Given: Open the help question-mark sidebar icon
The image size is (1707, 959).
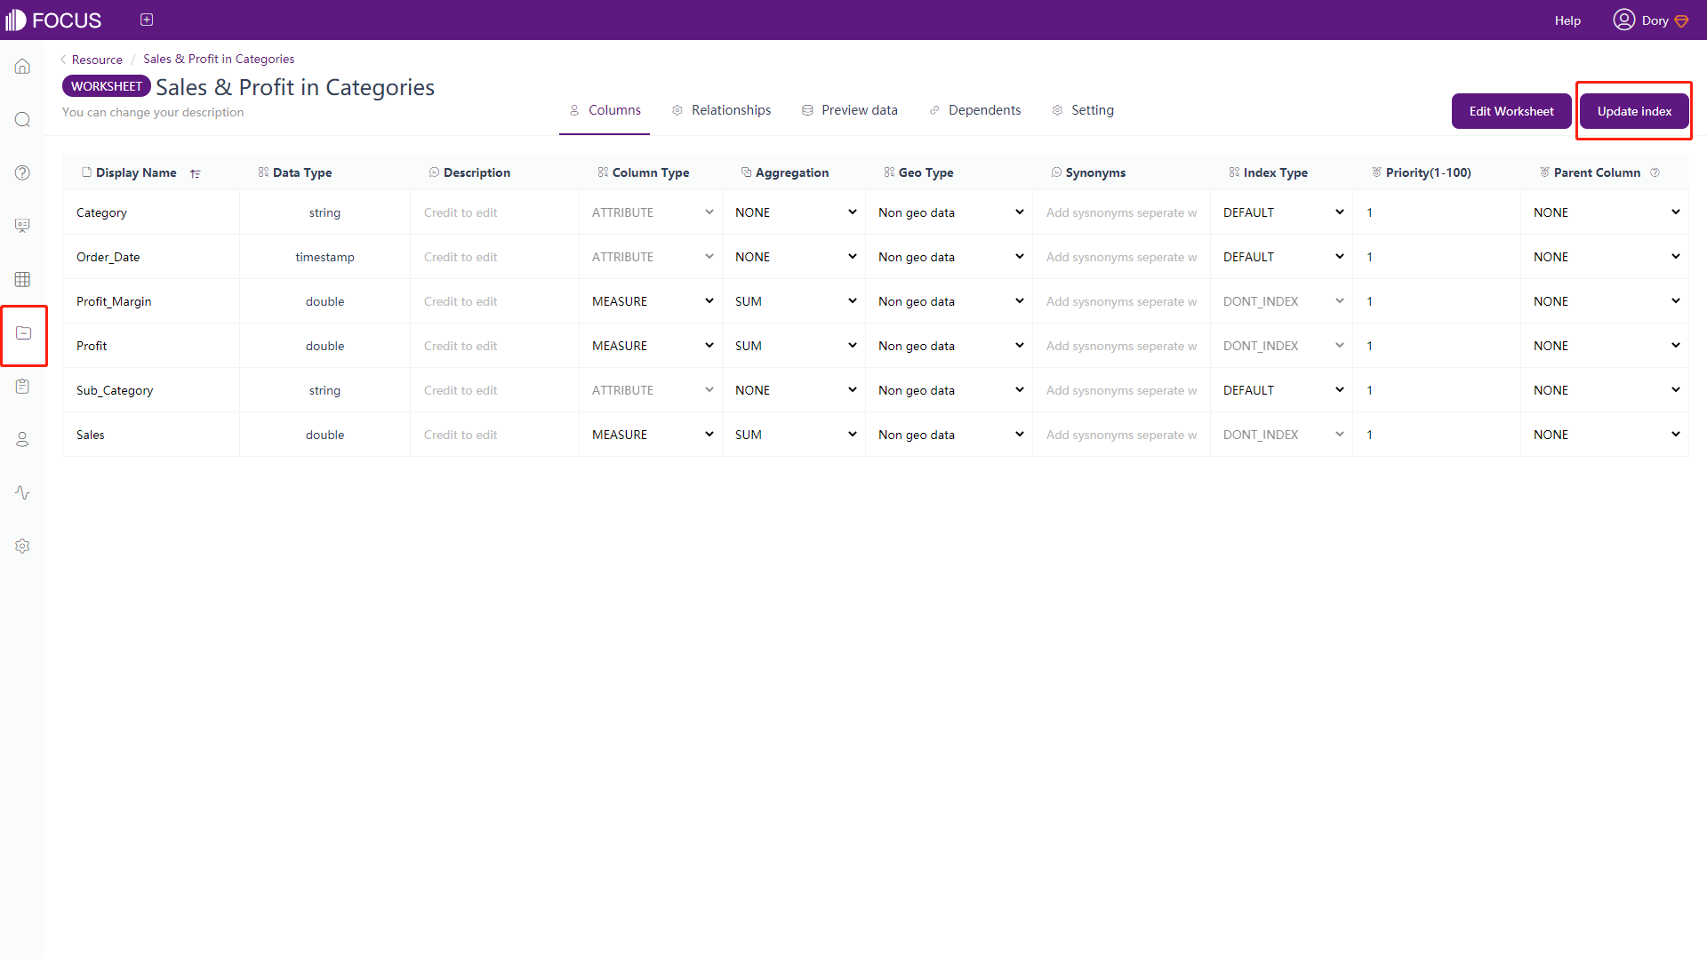Looking at the screenshot, I should point(23,172).
